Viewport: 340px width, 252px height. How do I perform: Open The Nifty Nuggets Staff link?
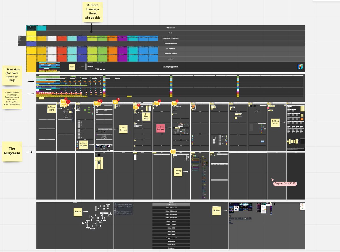pyautogui.click(x=171, y=67)
